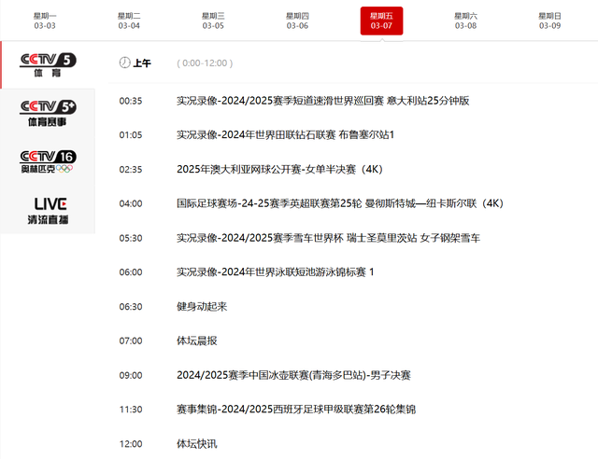The image size is (598, 459).
Task: Open 世界田联钻石联赛 布鲁塞尔站1 program
Action: pyautogui.click(x=285, y=135)
